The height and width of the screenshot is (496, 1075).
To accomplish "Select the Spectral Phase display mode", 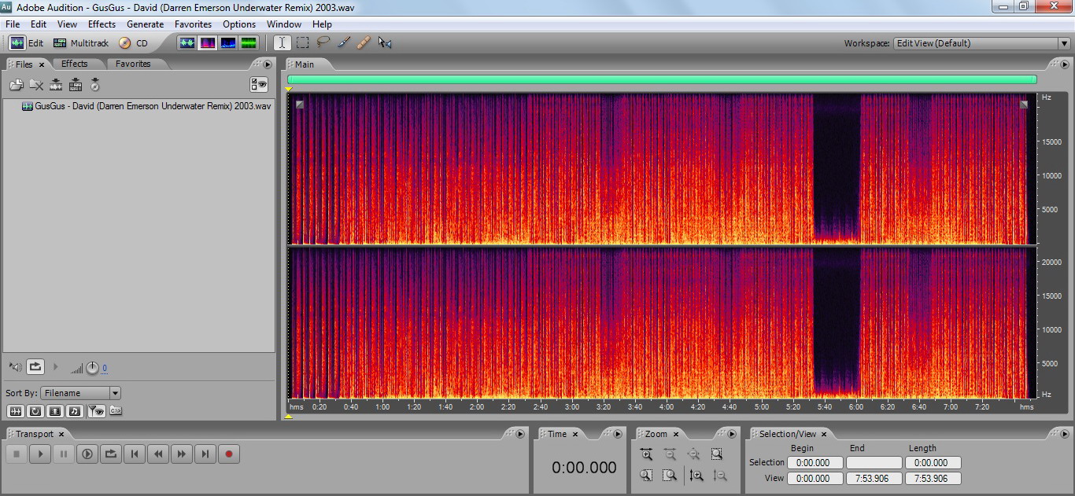I will point(249,43).
